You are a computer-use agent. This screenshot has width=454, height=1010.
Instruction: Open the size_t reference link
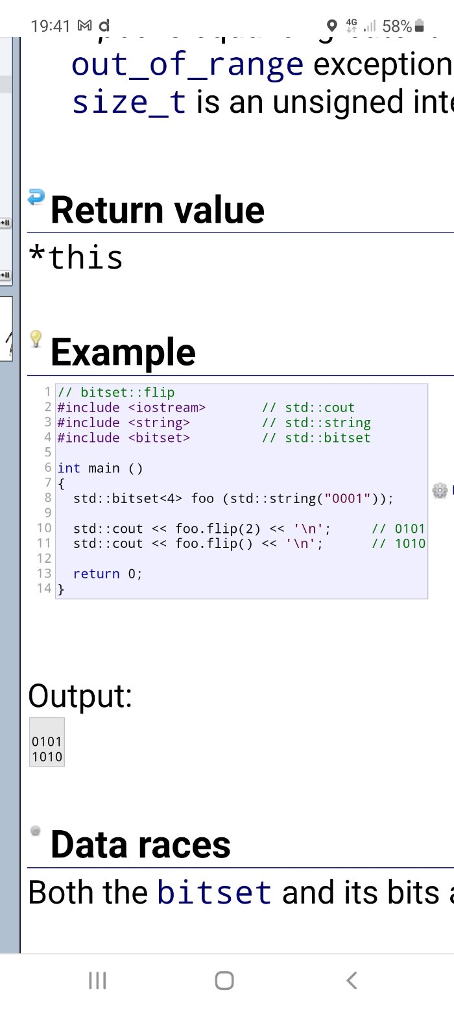coord(129,103)
